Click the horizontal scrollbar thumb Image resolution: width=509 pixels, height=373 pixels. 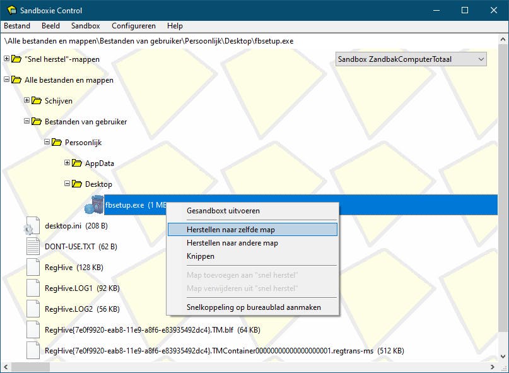pos(31,367)
